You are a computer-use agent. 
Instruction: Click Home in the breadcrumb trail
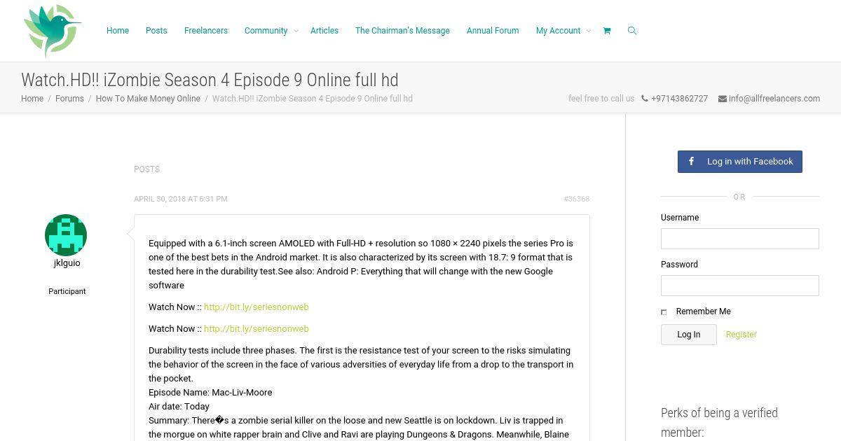pos(32,99)
